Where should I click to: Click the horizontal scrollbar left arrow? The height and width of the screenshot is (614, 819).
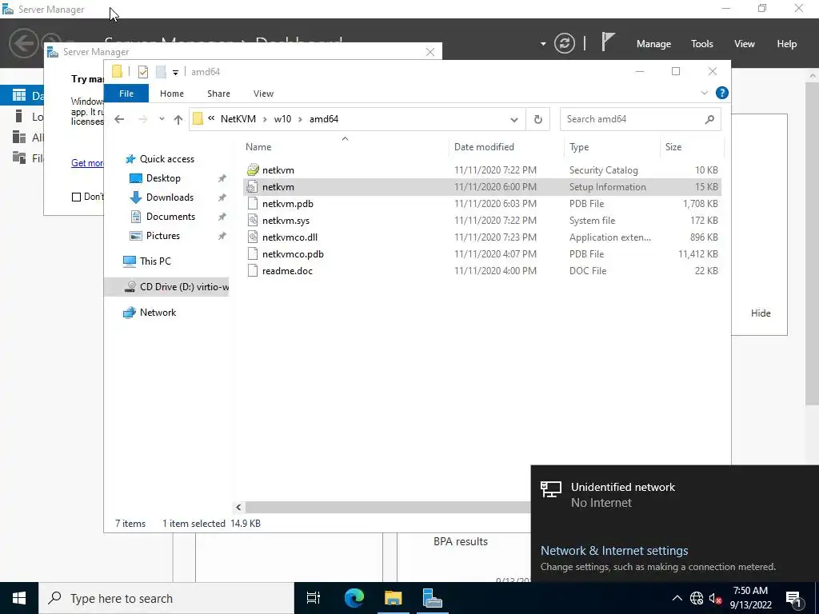[238, 507]
